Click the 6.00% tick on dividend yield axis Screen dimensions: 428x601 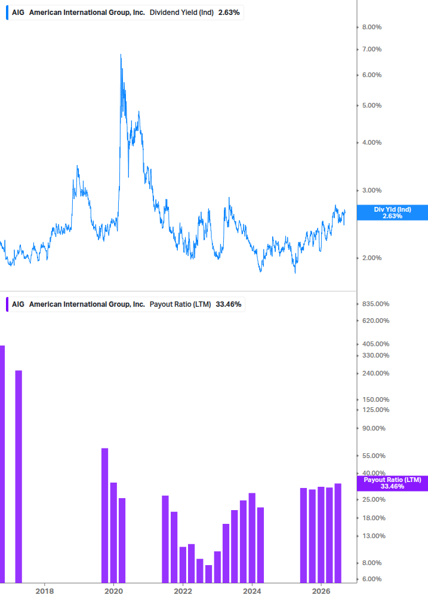[372, 75]
